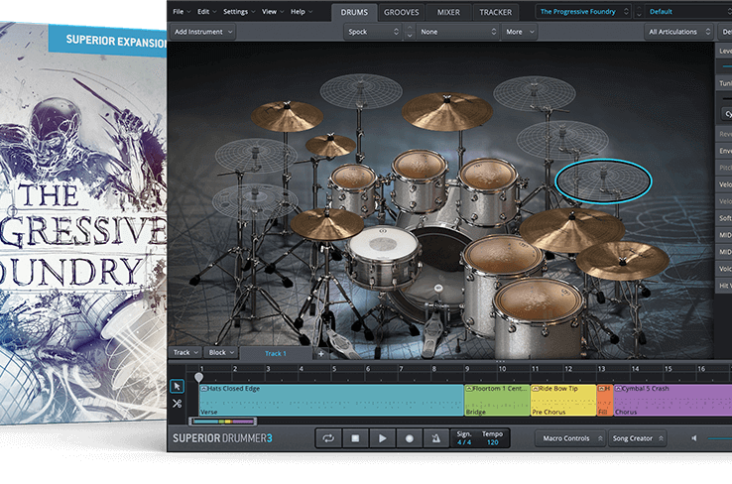Open the Default preset dropdown

pos(688,12)
